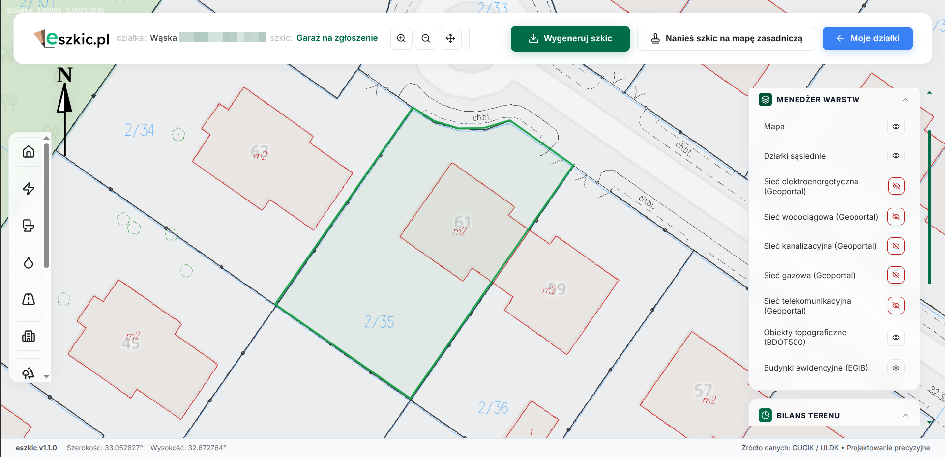Select the lightning bolt electricity tool
The height and width of the screenshot is (457, 945).
coord(29,189)
